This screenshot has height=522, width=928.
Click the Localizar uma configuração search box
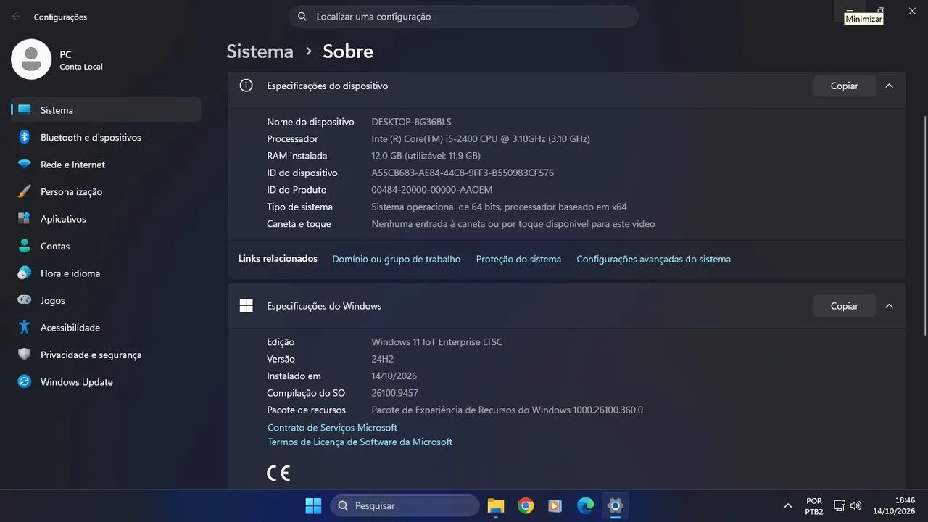[x=464, y=17]
